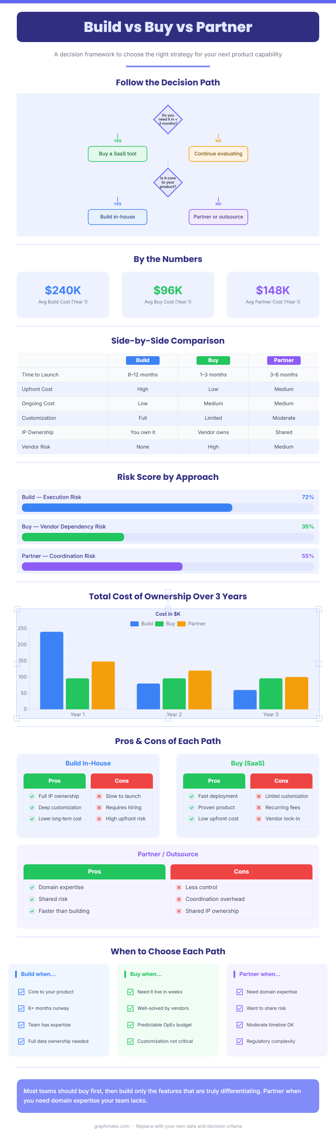The width and height of the screenshot is (336, 1144).
Task: Click the red X next to Vendor lock-in
Action: 259,819
